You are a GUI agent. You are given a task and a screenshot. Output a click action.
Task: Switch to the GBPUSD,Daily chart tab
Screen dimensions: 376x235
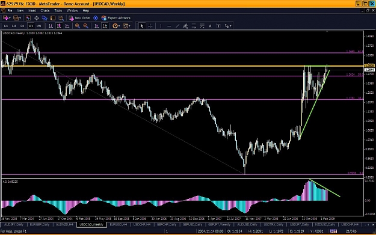193,225
